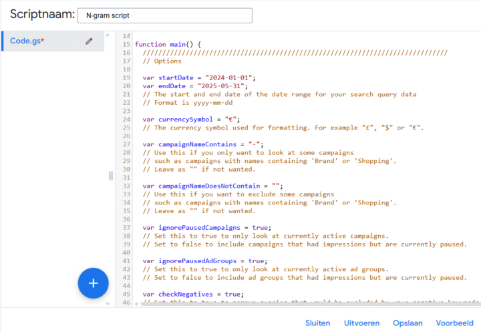Click the "// Options" comment
This screenshot has width=481, height=334.
[162, 61]
